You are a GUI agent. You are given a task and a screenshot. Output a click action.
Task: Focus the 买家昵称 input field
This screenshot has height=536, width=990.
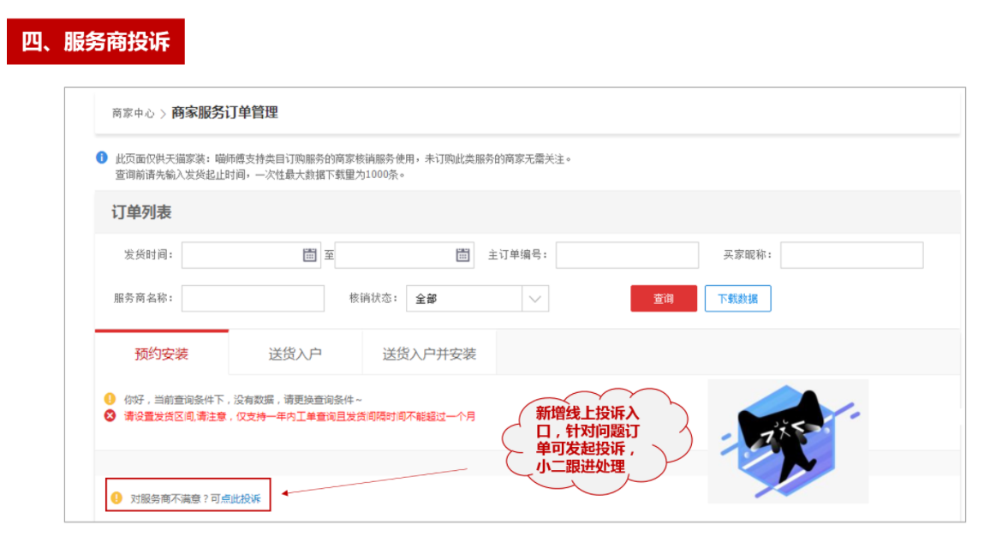852,255
